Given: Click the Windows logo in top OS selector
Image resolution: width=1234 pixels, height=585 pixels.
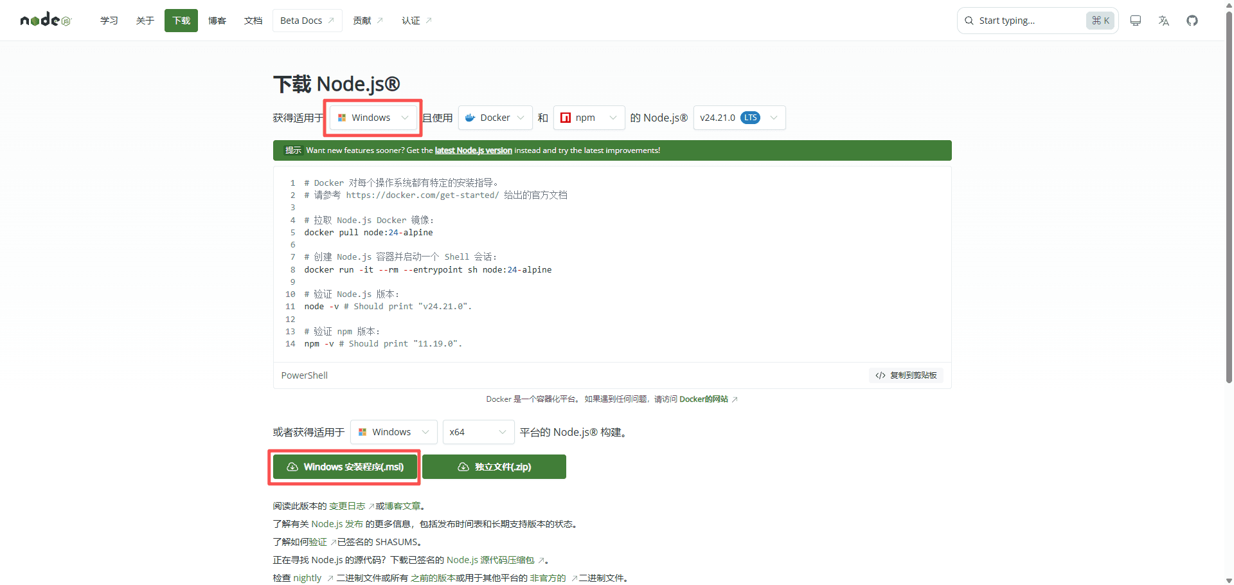Looking at the screenshot, I should pyautogui.click(x=342, y=118).
